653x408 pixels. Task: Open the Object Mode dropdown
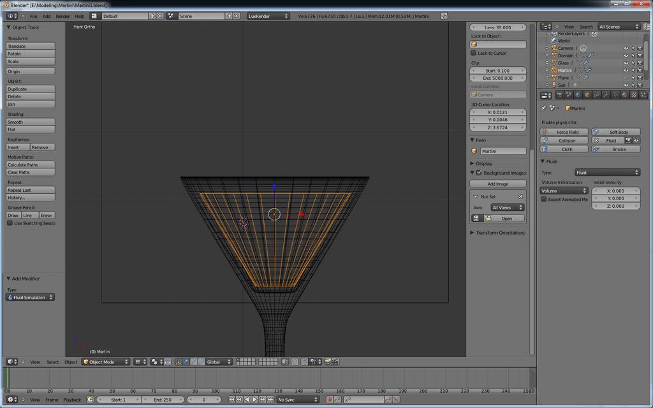click(x=106, y=362)
